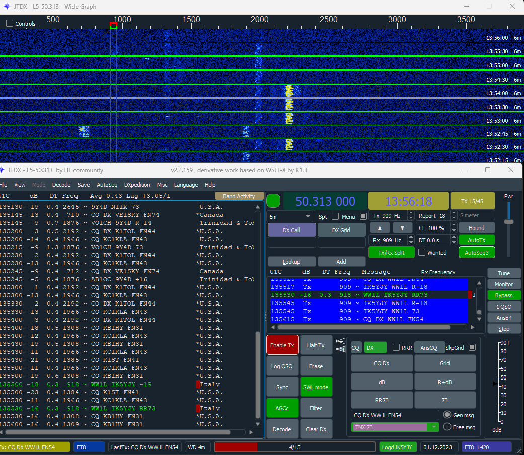This screenshot has height=455, width=524.
Task: Toggle the SWL mode button
Action: (x=316, y=387)
